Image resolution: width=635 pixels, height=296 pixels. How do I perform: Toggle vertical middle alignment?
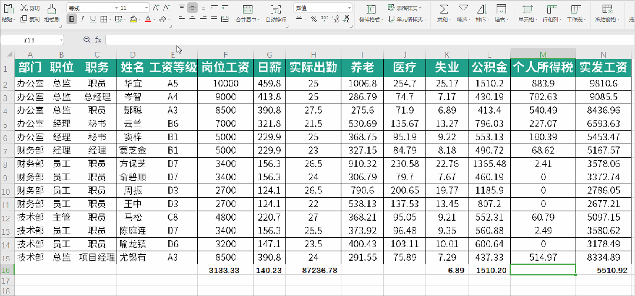click(x=192, y=8)
